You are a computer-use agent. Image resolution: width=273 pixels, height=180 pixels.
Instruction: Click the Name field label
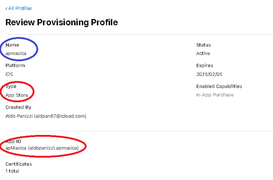[12, 45]
